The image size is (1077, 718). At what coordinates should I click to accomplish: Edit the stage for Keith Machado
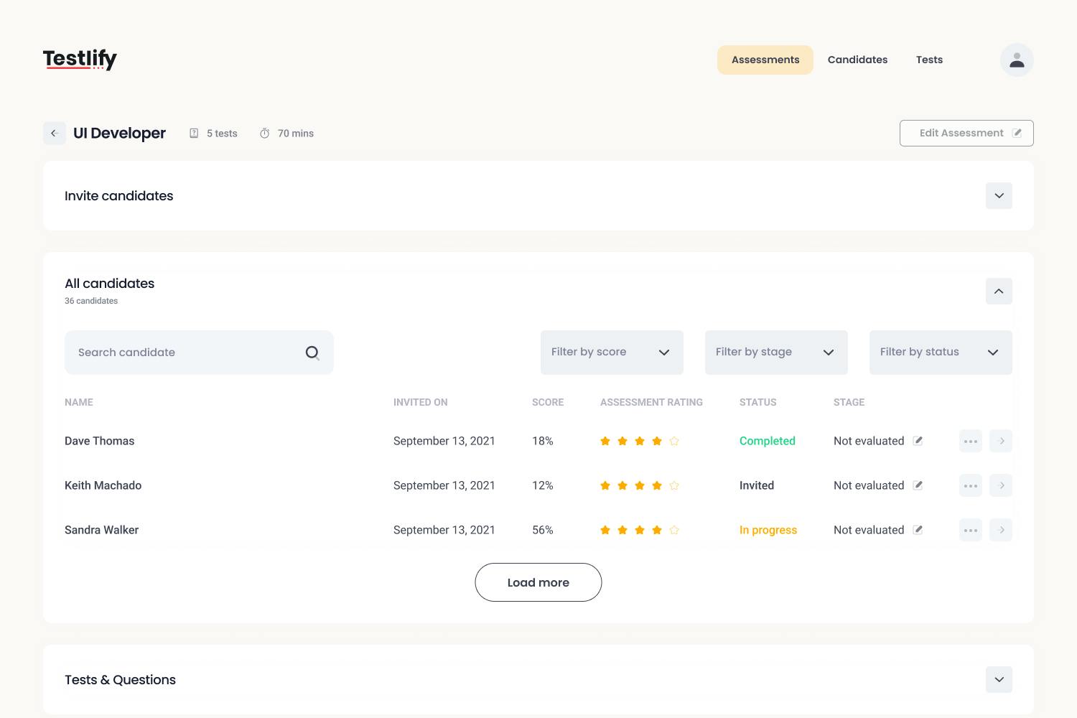[918, 485]
